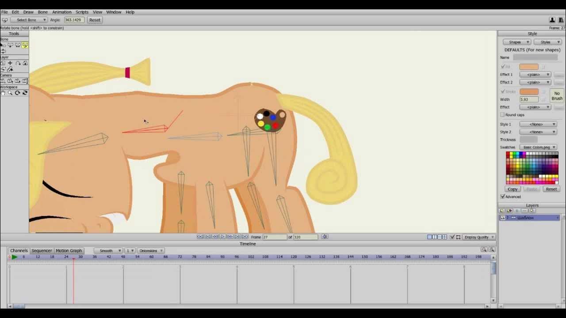Step back one frame
Screen dimensions: 566x318
[x=215, y=237]
